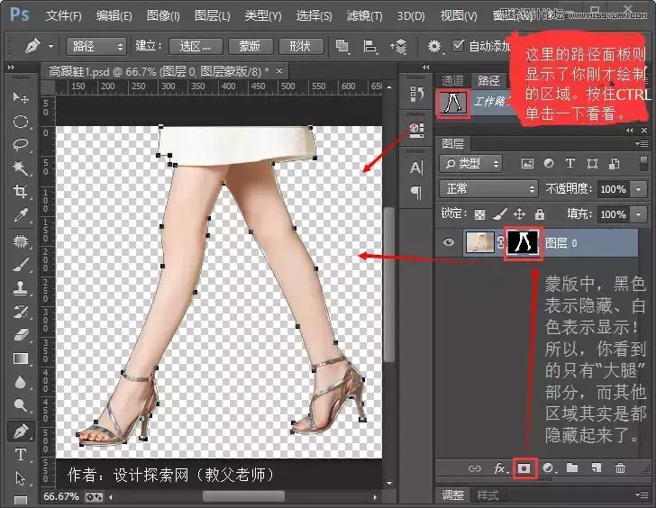
Task: Select the Blur tool
Action: click(x=21, y=382)
